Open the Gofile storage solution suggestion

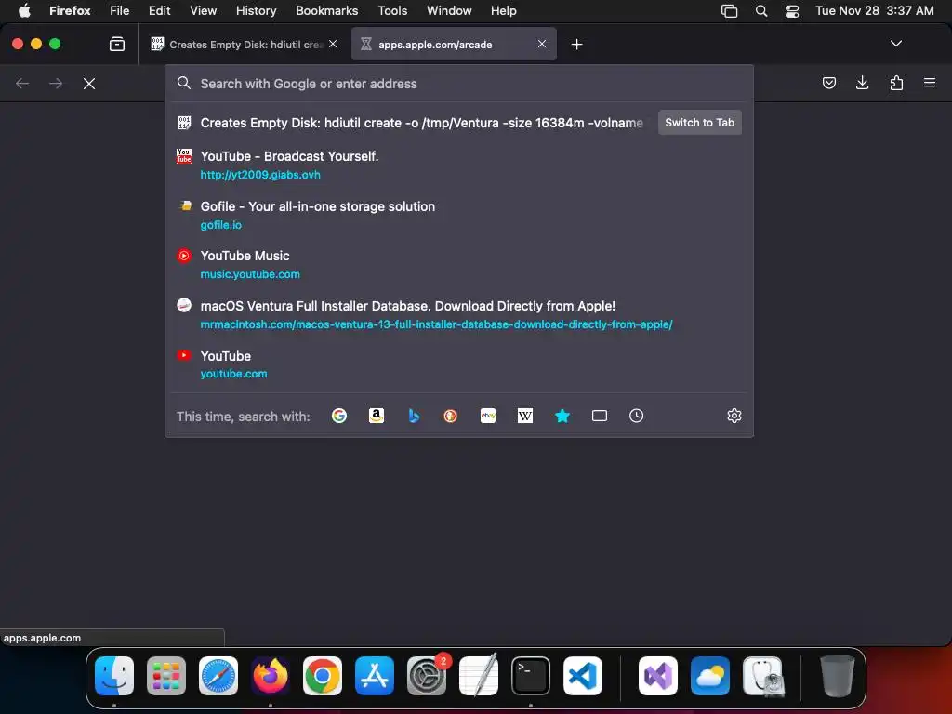pyautogui.click(x=459, y=215)
